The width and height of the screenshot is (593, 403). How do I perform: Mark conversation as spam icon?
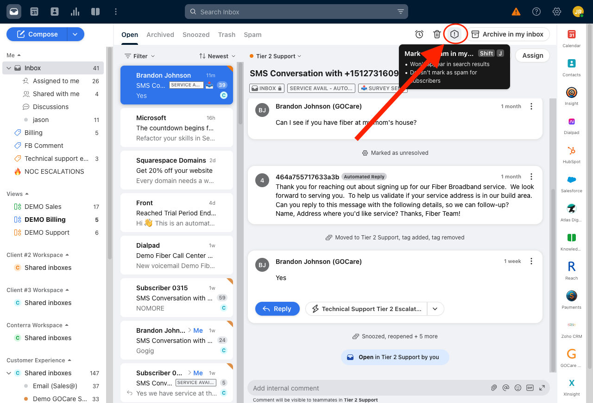click(x=454, y=34)
